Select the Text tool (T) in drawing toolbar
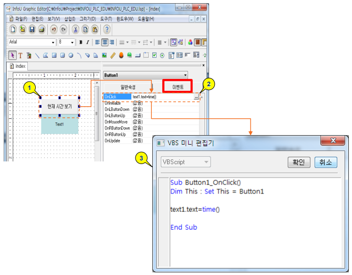352x275 pixels. 20,55
